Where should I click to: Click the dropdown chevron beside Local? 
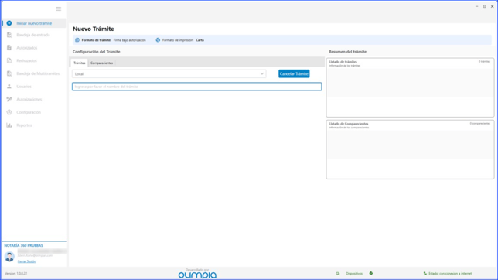(x=262, y=73)
